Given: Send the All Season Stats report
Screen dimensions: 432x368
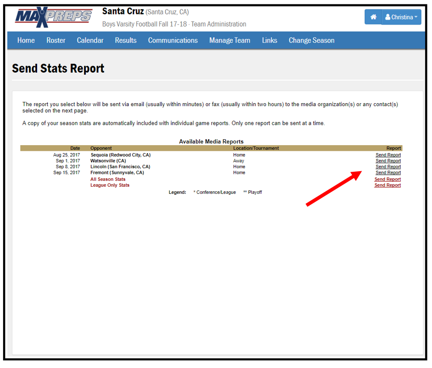Looking at the screenshot, I should click(x=387, y=179).
